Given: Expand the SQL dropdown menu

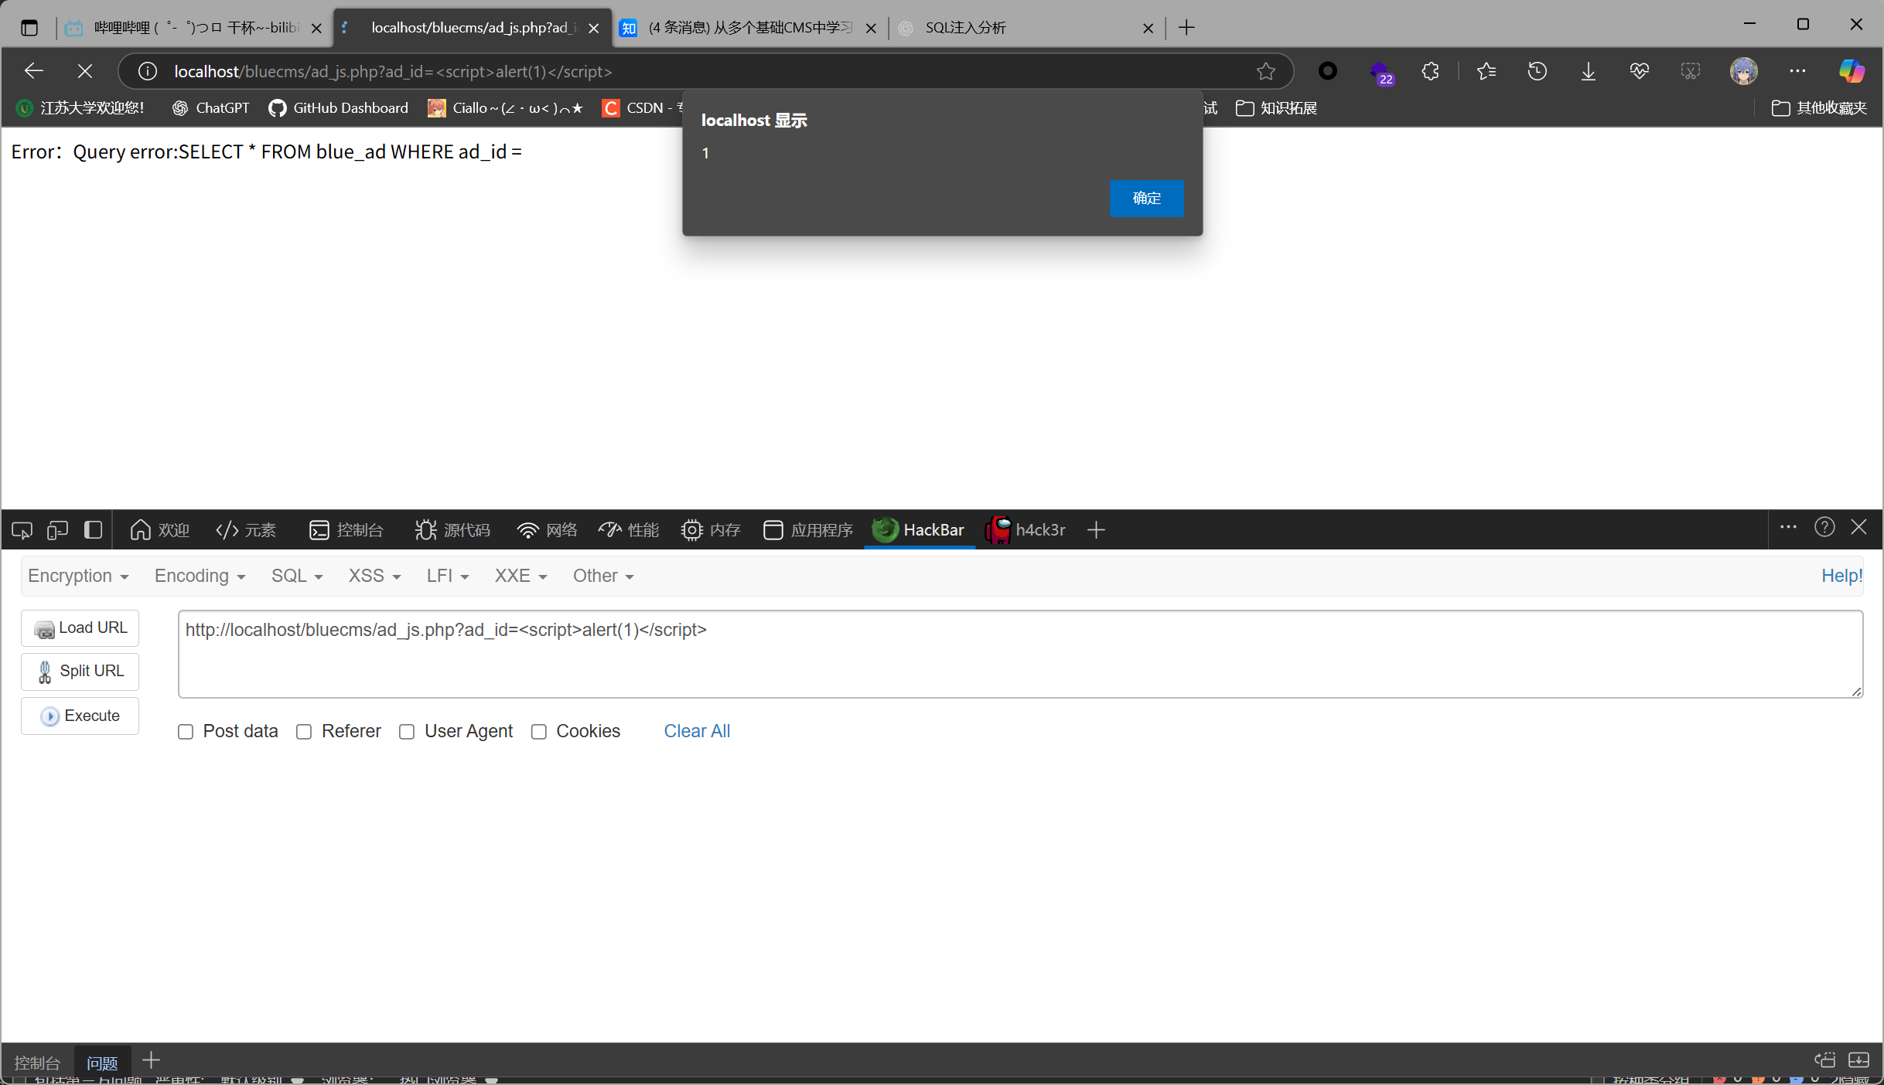Looking at the screenshot, I should 297,576.
